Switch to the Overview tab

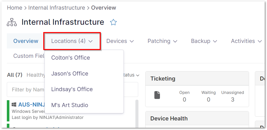[x=26, y=41]
